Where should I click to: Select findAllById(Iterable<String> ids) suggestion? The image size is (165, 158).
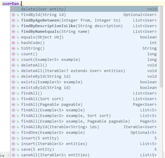(84, 127)
